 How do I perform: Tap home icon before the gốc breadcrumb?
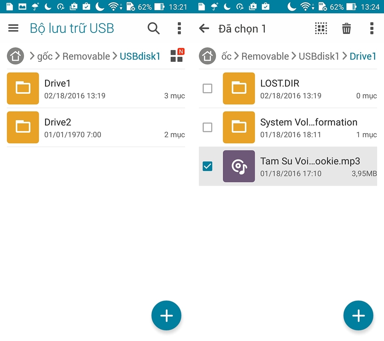[x=15, y=56]
